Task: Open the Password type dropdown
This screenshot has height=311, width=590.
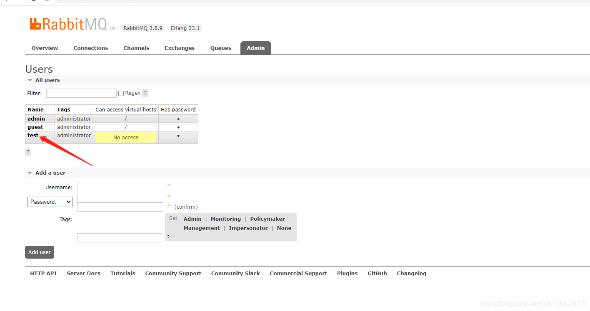Action: click(50, 202)
